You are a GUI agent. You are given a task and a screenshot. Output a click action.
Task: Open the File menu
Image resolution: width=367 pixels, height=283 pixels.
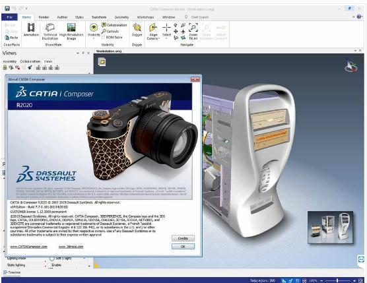pyautogui.click(x=10, y=17)
